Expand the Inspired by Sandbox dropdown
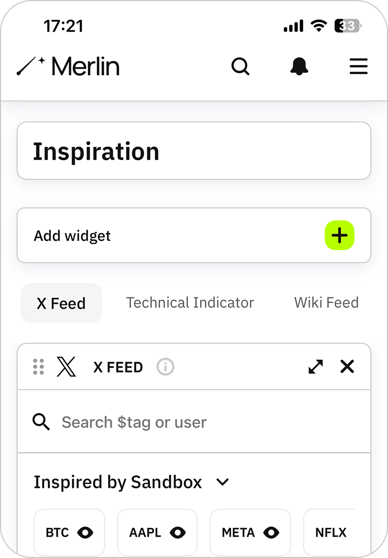The height and width of the screenshot is (558, 388). (223, 482)
